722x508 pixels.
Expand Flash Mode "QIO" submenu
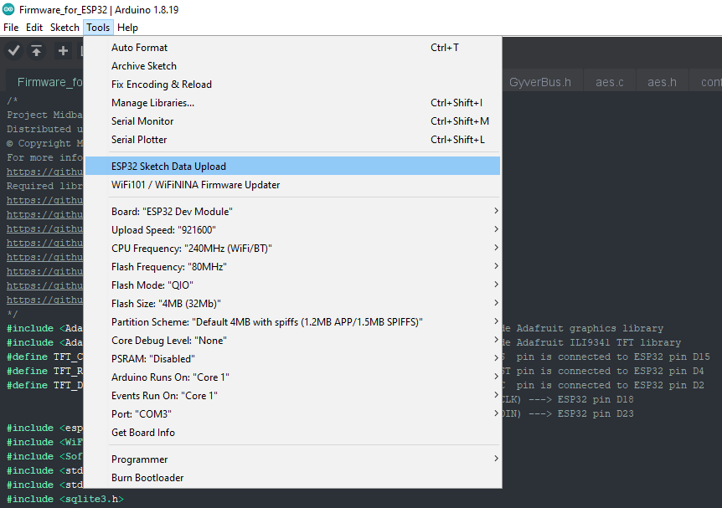292,285
